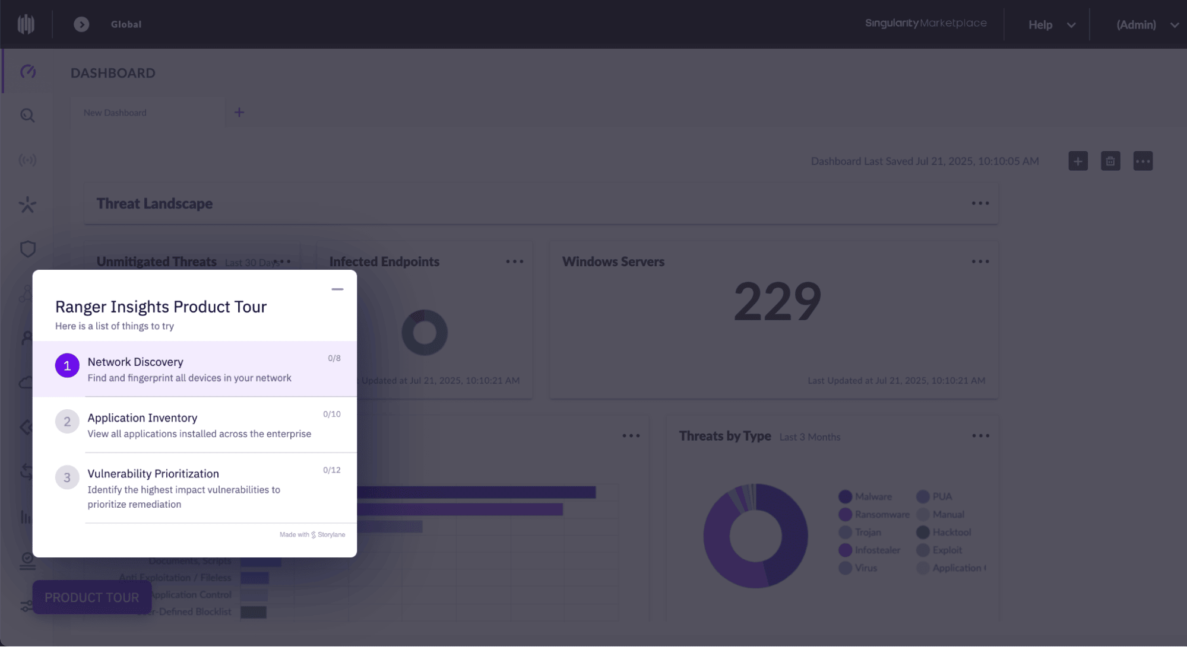Expand the Admin account dropdown

[x=1147, y=25]
